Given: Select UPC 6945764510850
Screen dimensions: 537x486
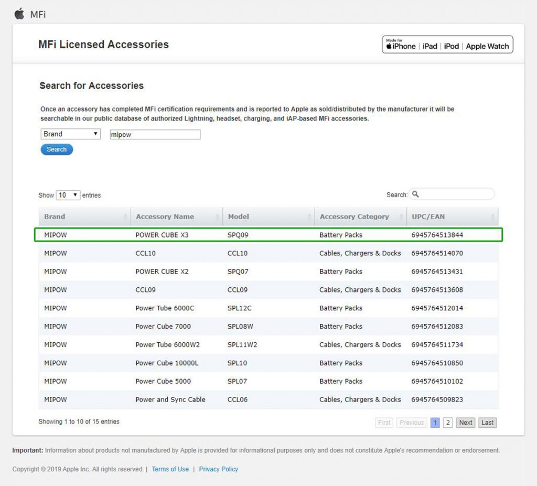Looking at the screenshot, I should point(437,363).
